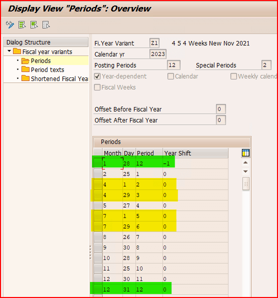
Task: Open the Periods folder icon in tree
Action: pos(25,61)
